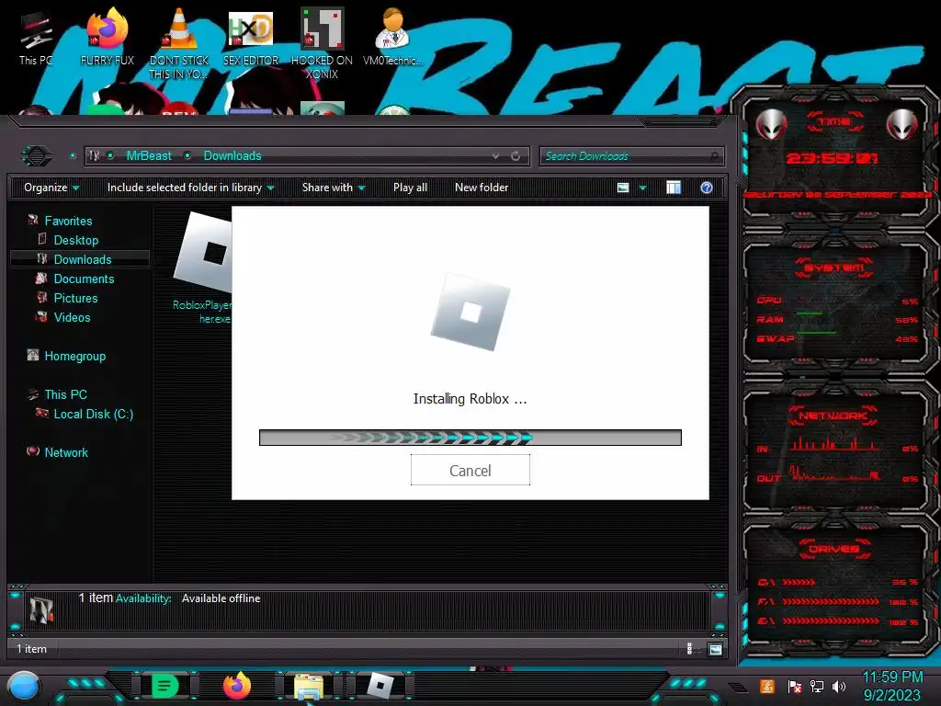This screenshot has width=941, height=706.
Task: Select Downloads in the navigation pane
Action: (81, 259)
